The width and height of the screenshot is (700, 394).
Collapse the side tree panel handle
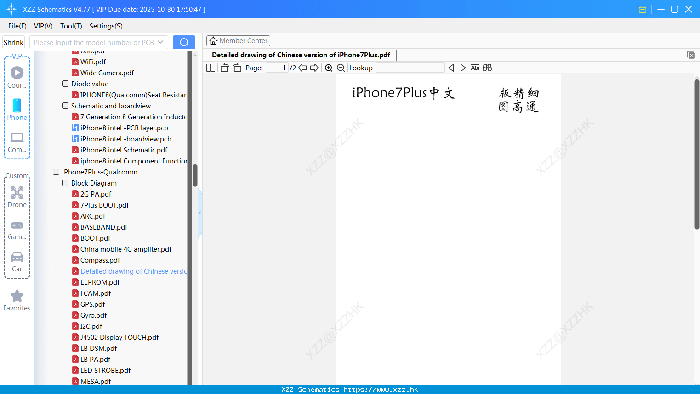tap(200, 213)
